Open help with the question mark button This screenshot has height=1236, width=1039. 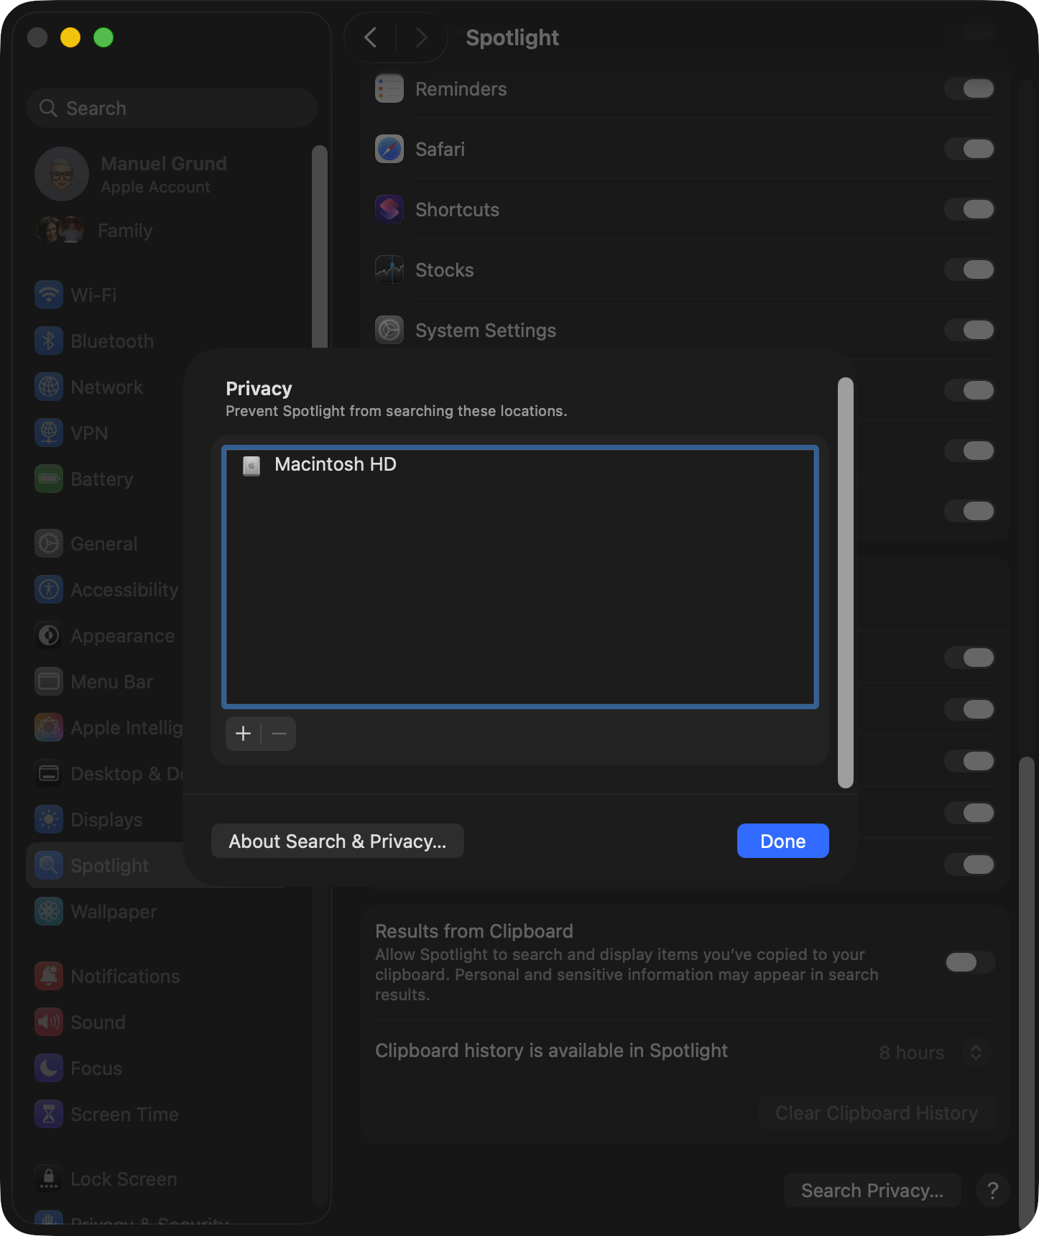click(993, 1191)
